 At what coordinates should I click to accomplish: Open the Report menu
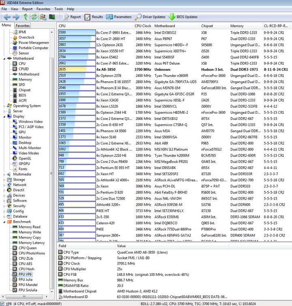tap(27, 9)
